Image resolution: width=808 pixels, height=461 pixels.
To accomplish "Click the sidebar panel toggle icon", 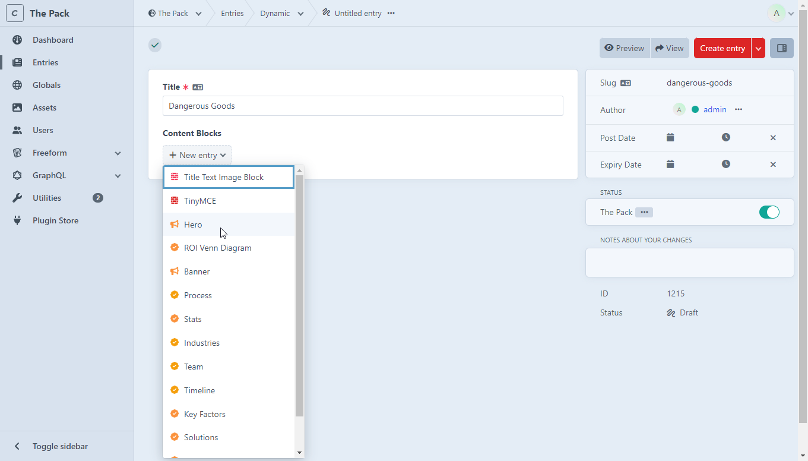I will coord(782,48).
